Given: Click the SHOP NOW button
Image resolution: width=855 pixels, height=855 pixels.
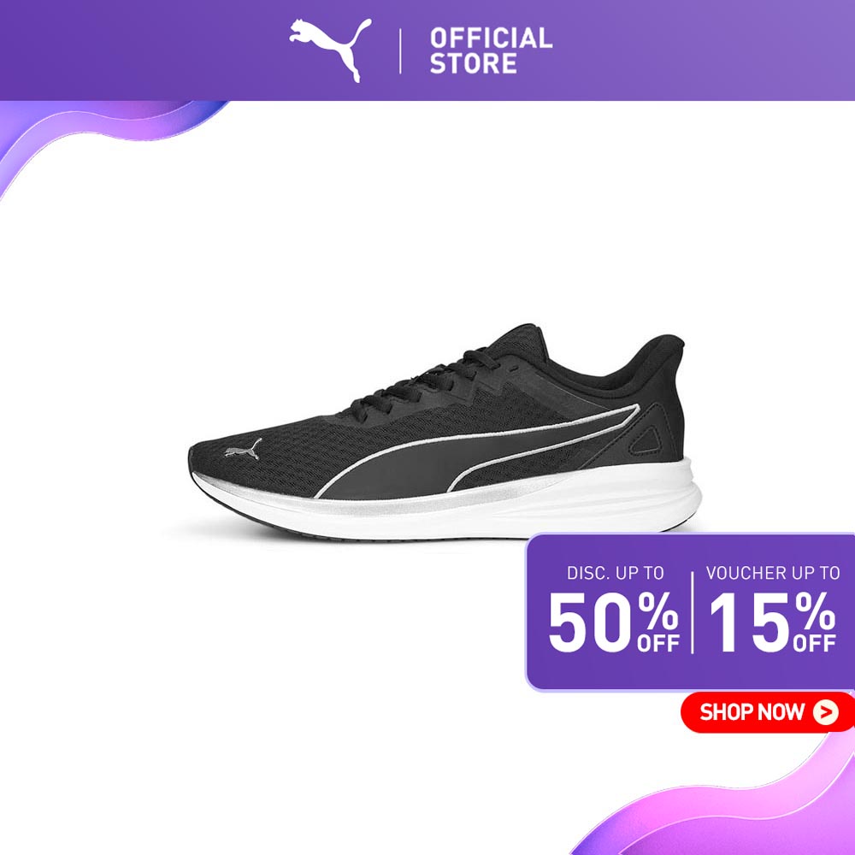Looking at the screenshot, I should point(767,711).
